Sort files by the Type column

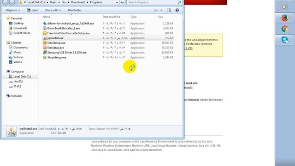coord(133,17)
